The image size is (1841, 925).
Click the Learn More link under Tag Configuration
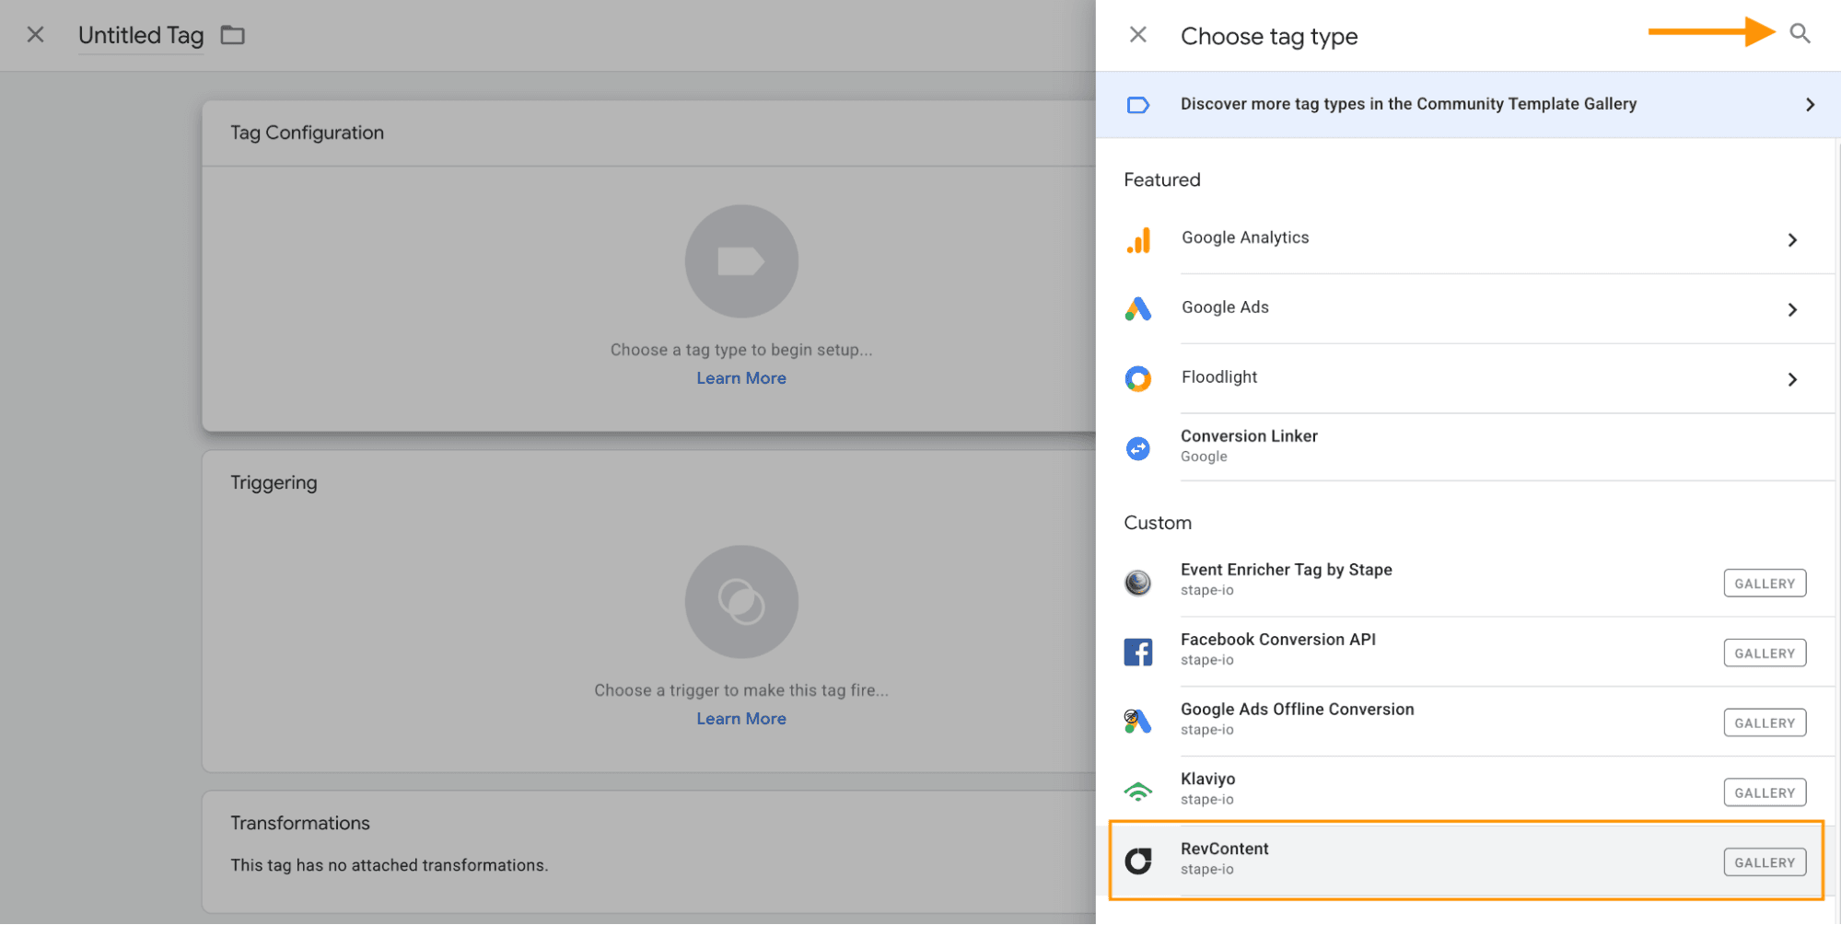point(741,377)
